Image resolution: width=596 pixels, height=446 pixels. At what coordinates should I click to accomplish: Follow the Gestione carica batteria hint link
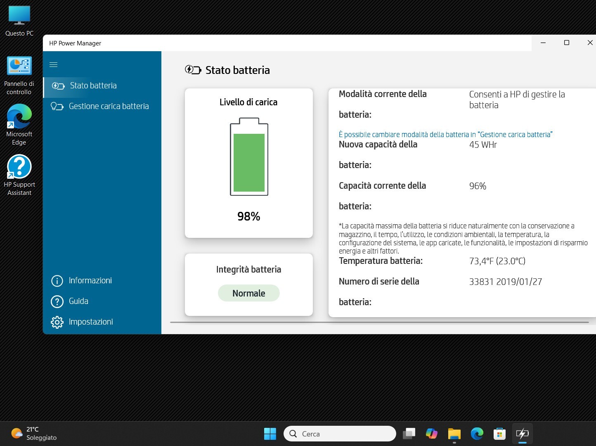[x=446, y=135]
